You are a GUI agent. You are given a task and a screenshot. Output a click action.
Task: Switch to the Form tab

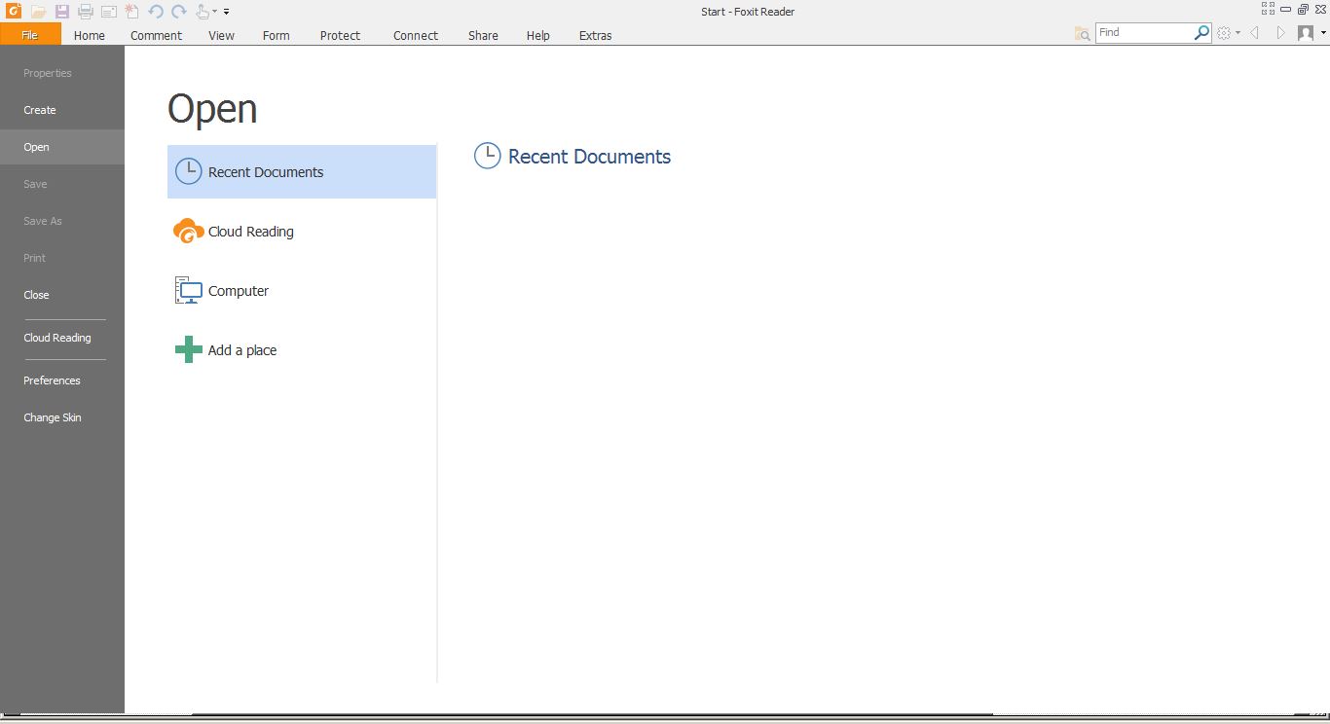click(277, 35)
